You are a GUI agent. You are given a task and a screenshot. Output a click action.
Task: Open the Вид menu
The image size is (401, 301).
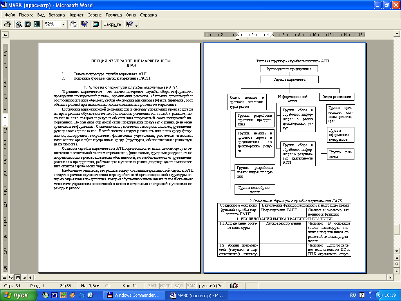[x=41, y=15]
